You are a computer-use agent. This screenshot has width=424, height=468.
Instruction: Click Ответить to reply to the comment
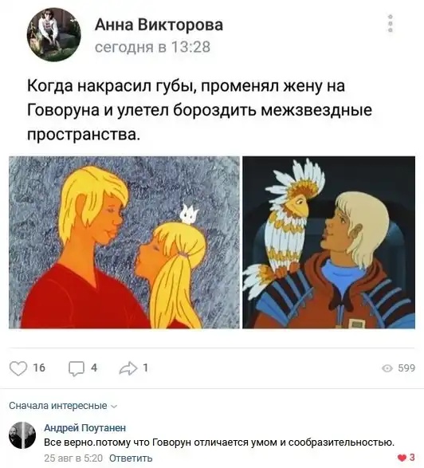pyautogui.click(x=131, y=458)
